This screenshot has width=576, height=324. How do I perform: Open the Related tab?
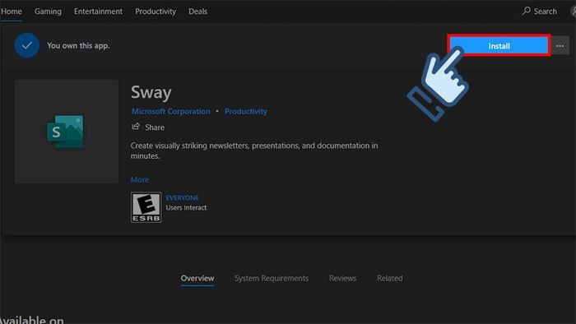(x=390, y=278)
